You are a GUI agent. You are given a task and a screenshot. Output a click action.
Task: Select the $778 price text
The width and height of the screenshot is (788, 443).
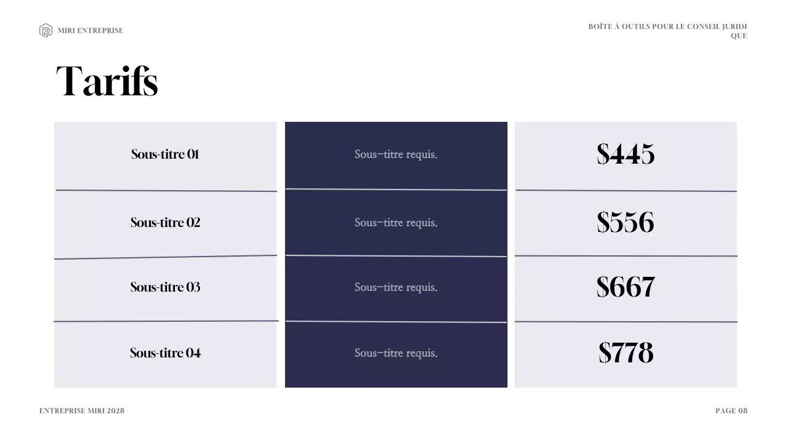625,353
